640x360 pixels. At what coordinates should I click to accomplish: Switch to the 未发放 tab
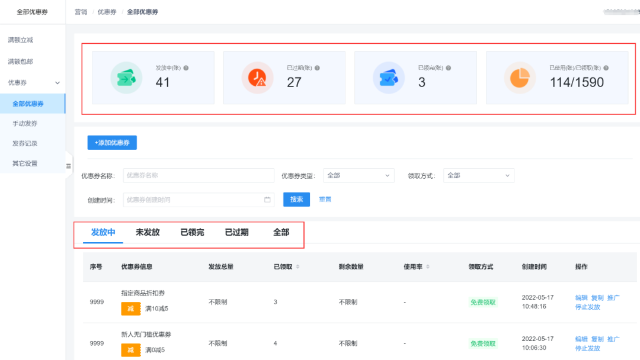tap(148, 232)
